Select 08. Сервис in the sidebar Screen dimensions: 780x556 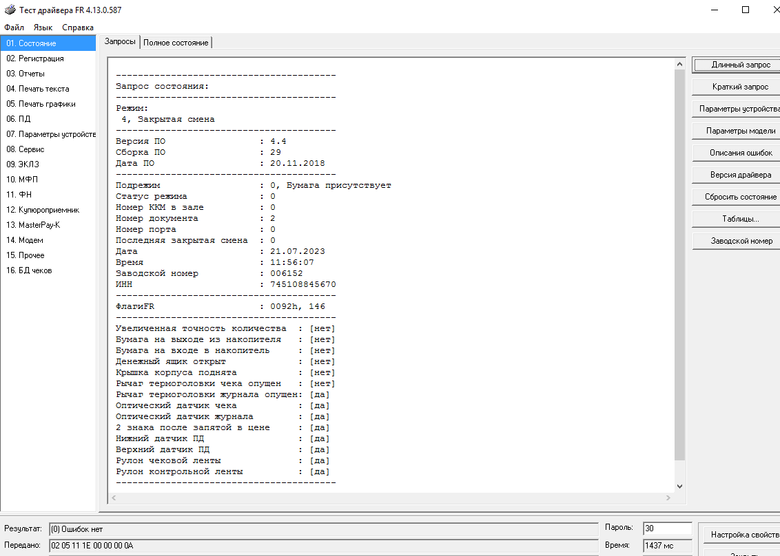(x=48, y=149)
